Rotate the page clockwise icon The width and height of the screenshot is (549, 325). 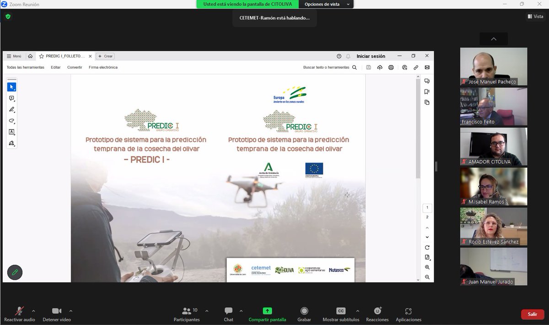[427, 247]
